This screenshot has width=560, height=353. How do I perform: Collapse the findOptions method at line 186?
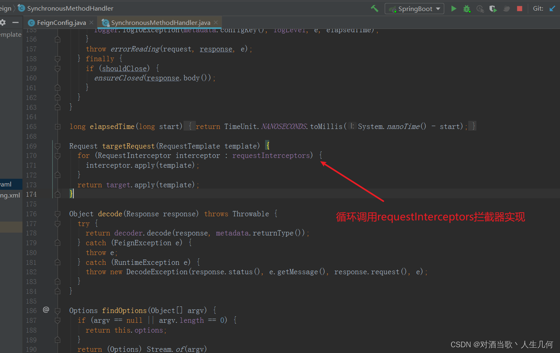pos(58,311)
